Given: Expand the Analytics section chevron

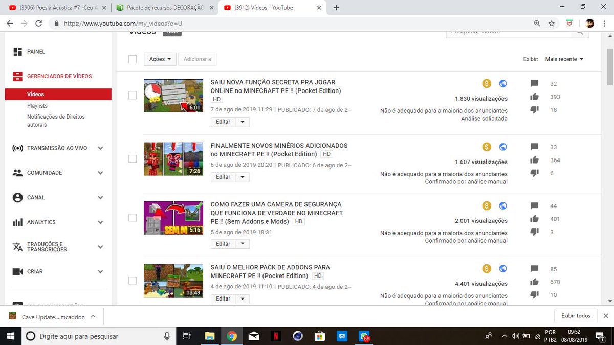Looking at the screenshot, I should 100,222.
